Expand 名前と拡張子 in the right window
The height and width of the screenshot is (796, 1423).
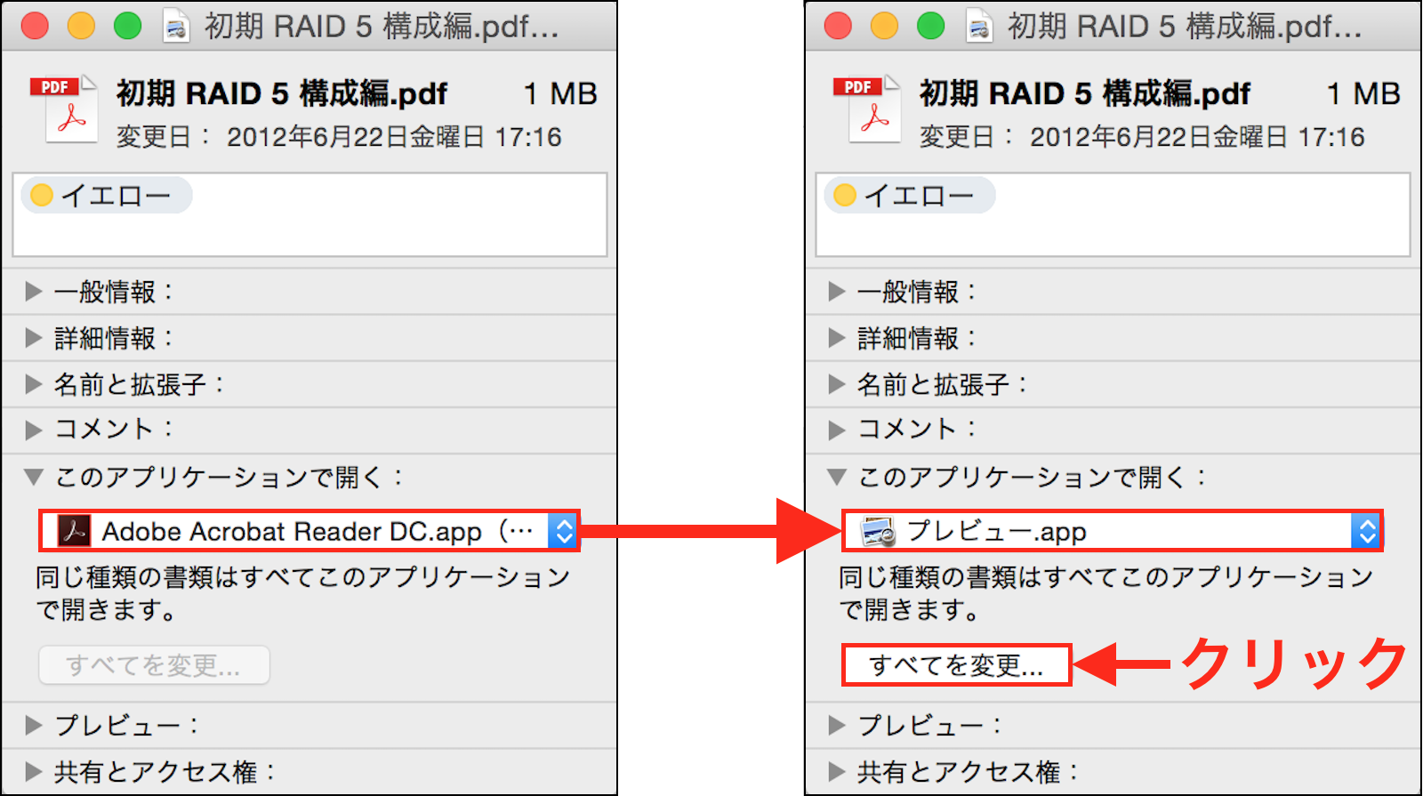click(837, 384)
